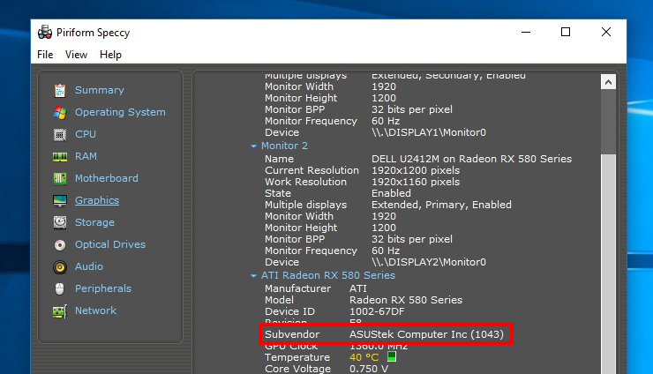Select the Model value Radeon RX 580 Series
This screenshot has width=653, height=374.
[406, 300]
